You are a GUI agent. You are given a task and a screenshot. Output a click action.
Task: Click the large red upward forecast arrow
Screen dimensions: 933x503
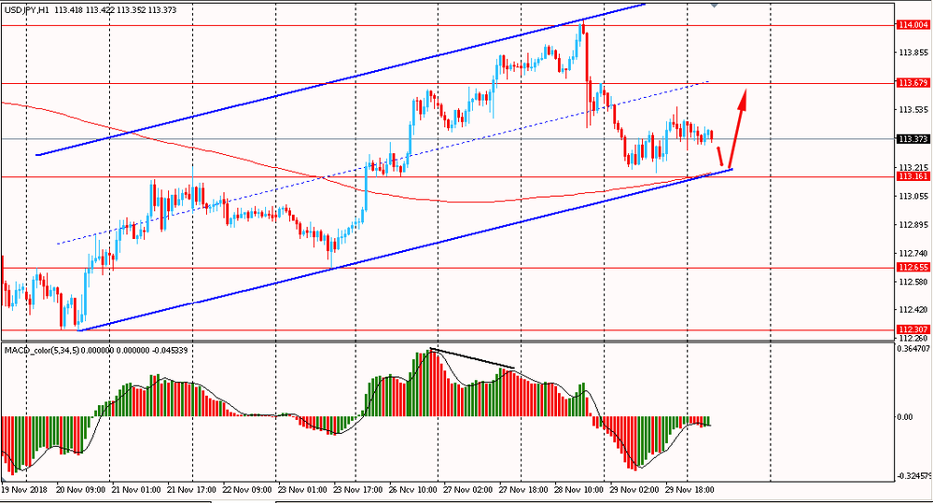click(737, 129)
